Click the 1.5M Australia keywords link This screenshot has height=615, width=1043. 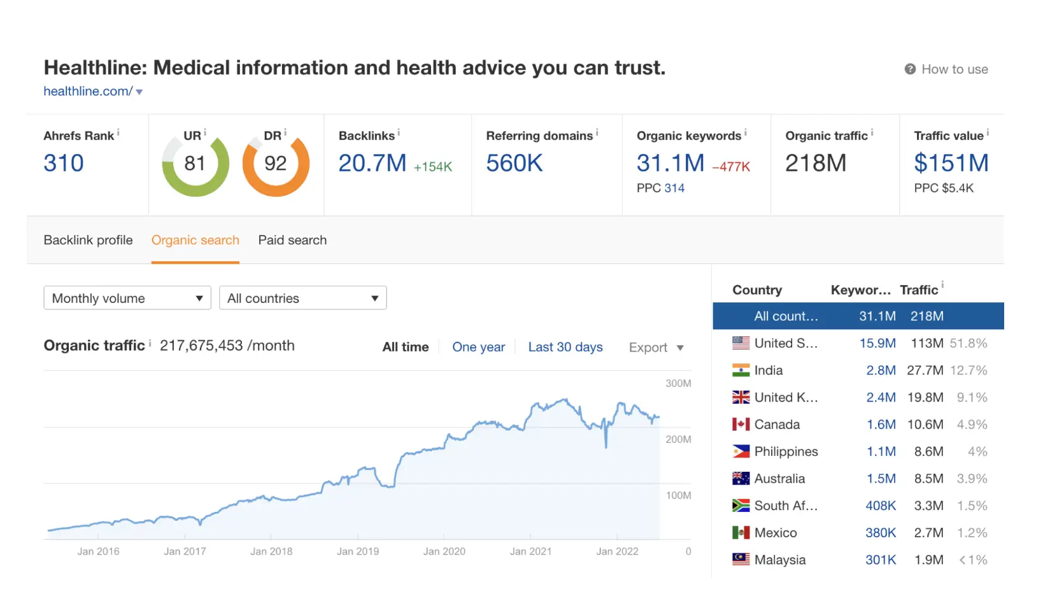881,479
